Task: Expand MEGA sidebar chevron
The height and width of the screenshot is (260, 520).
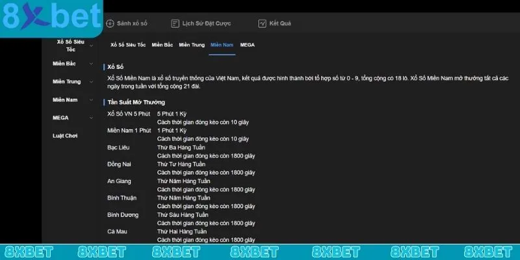Action: pos(92,118)
